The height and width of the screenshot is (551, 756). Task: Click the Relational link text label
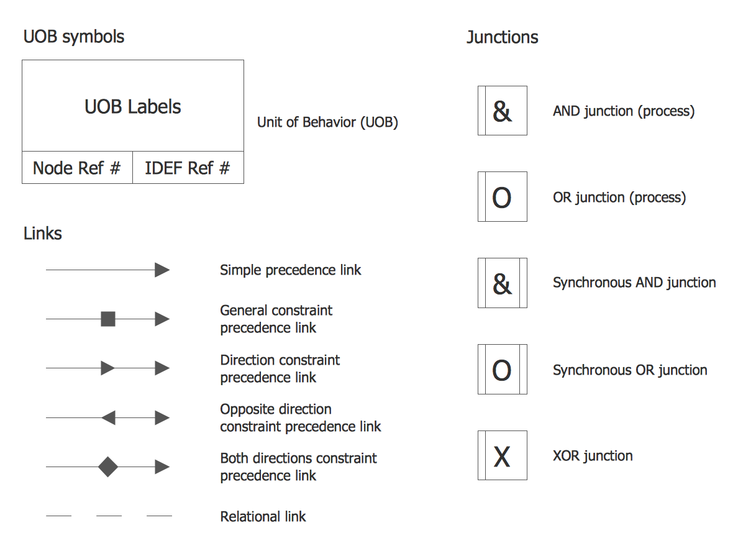point(263,517)
